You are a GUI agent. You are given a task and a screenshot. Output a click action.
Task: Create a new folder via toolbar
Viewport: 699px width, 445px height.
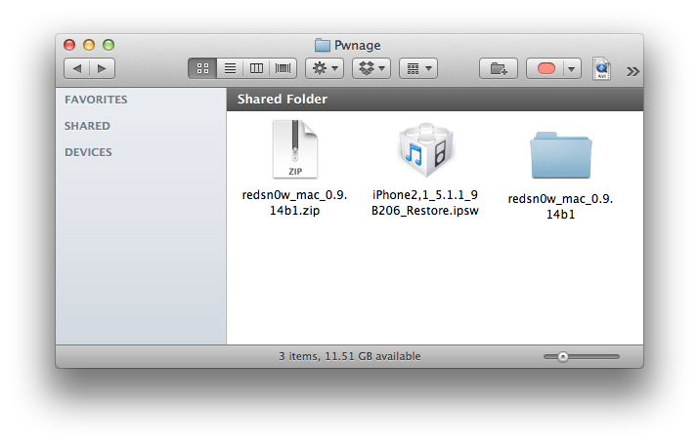pos(499,68)
